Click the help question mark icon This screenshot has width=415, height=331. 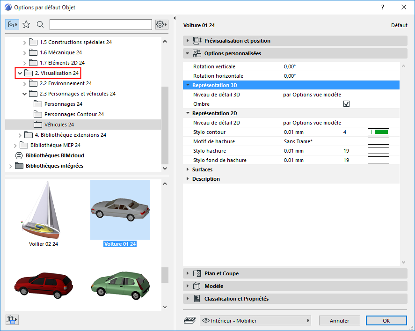(x=383, y=7)
